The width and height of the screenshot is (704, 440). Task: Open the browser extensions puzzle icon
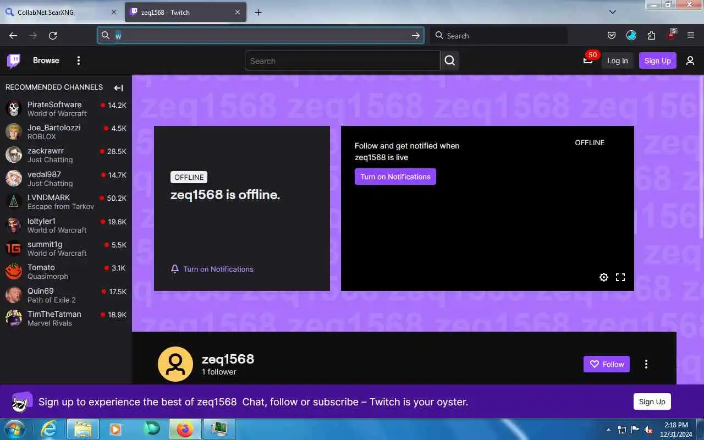point(651,35)
